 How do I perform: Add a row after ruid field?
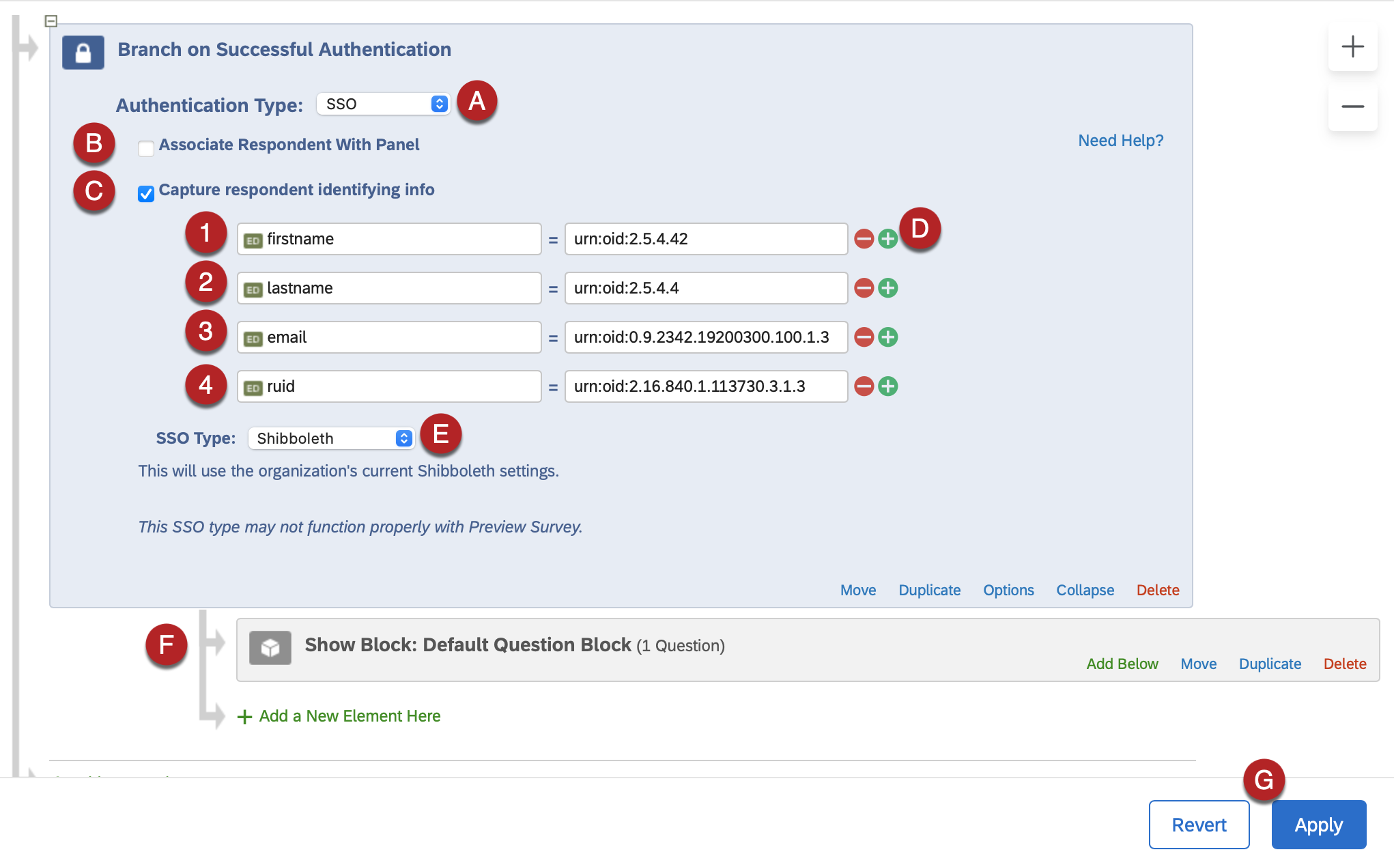coord(887,386)
